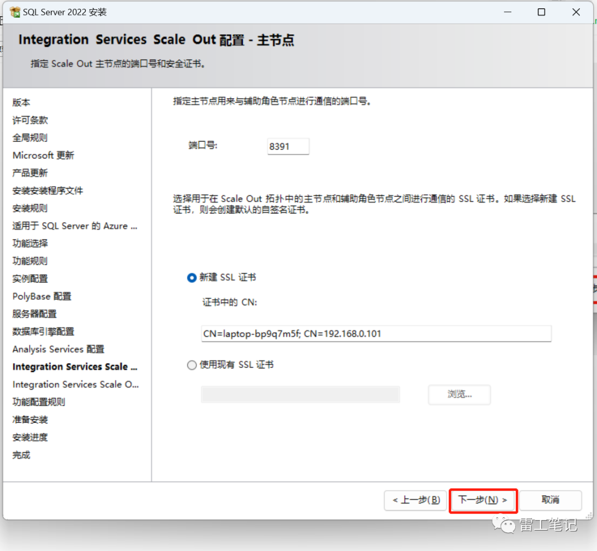Viewport: 597px width, 551px height.
Task: Select the 功能规则 step in the sidebar
Action: [30, 261]
